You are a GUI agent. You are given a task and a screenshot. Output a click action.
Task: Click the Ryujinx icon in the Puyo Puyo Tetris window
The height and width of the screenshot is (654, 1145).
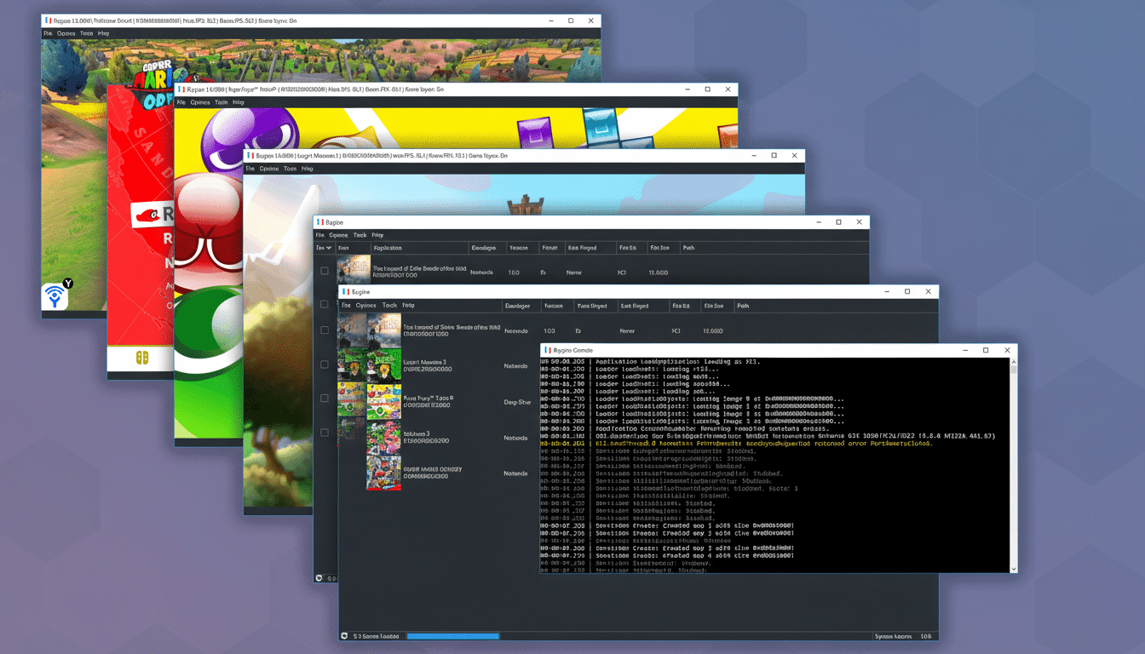click(x=181, y=89)
